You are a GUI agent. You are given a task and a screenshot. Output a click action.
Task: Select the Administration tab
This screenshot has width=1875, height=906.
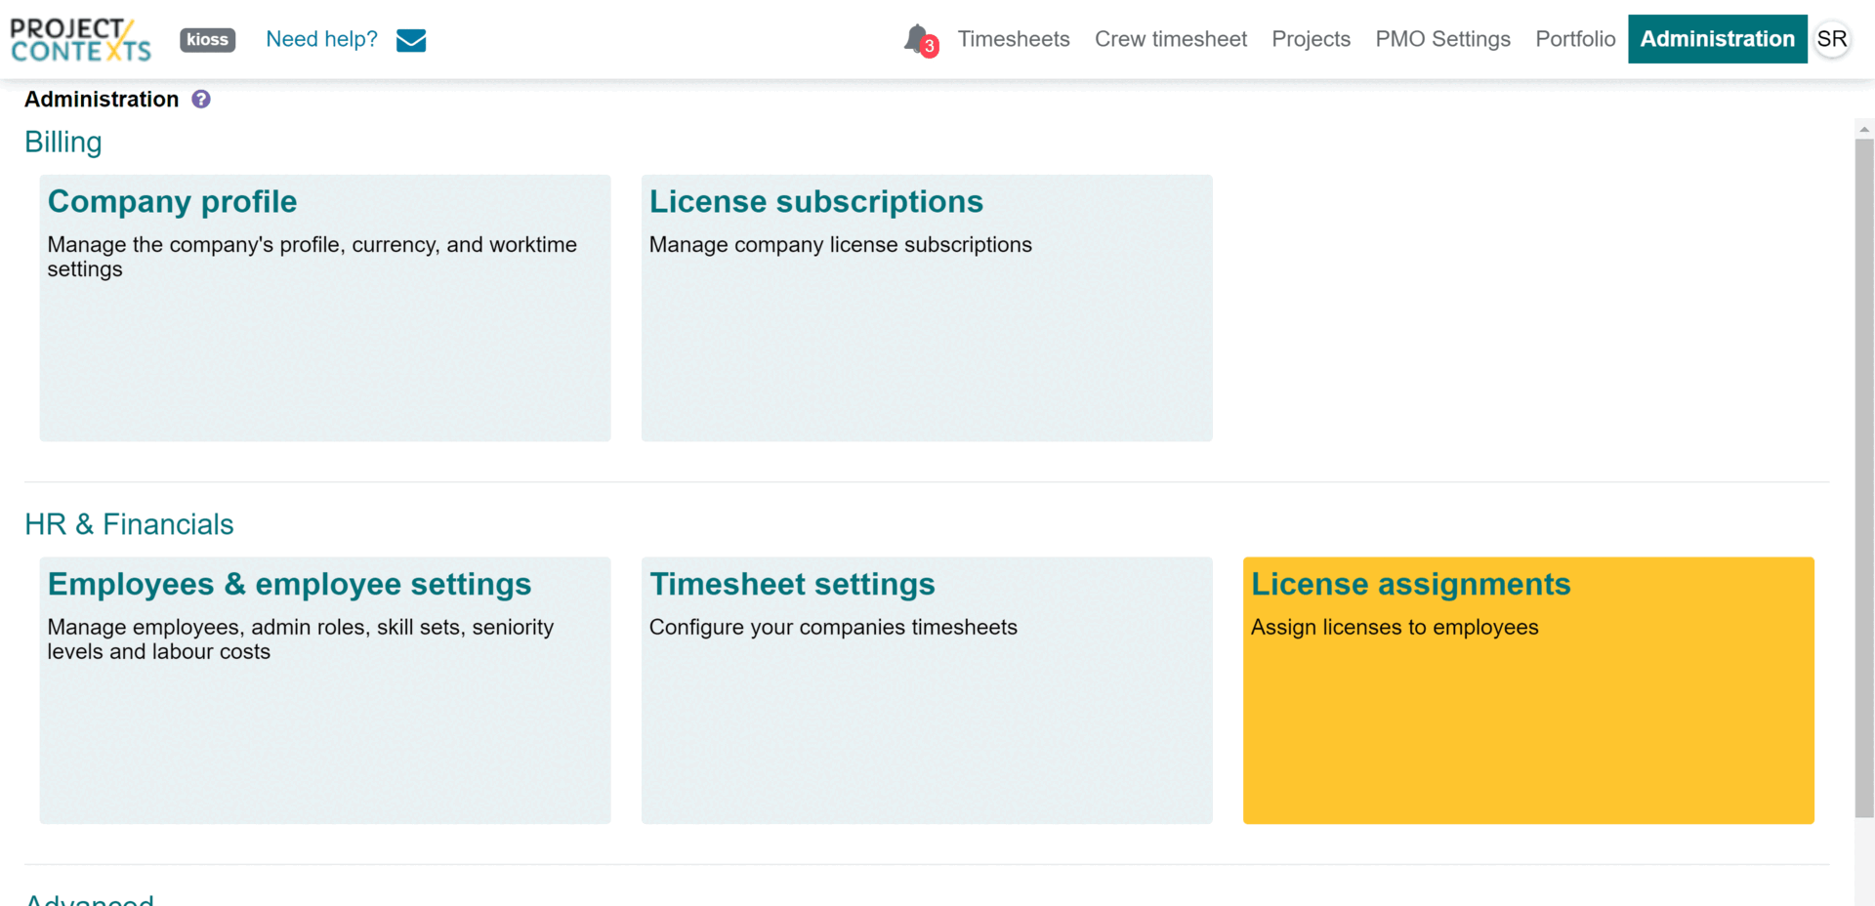[x=1717, y=39]
